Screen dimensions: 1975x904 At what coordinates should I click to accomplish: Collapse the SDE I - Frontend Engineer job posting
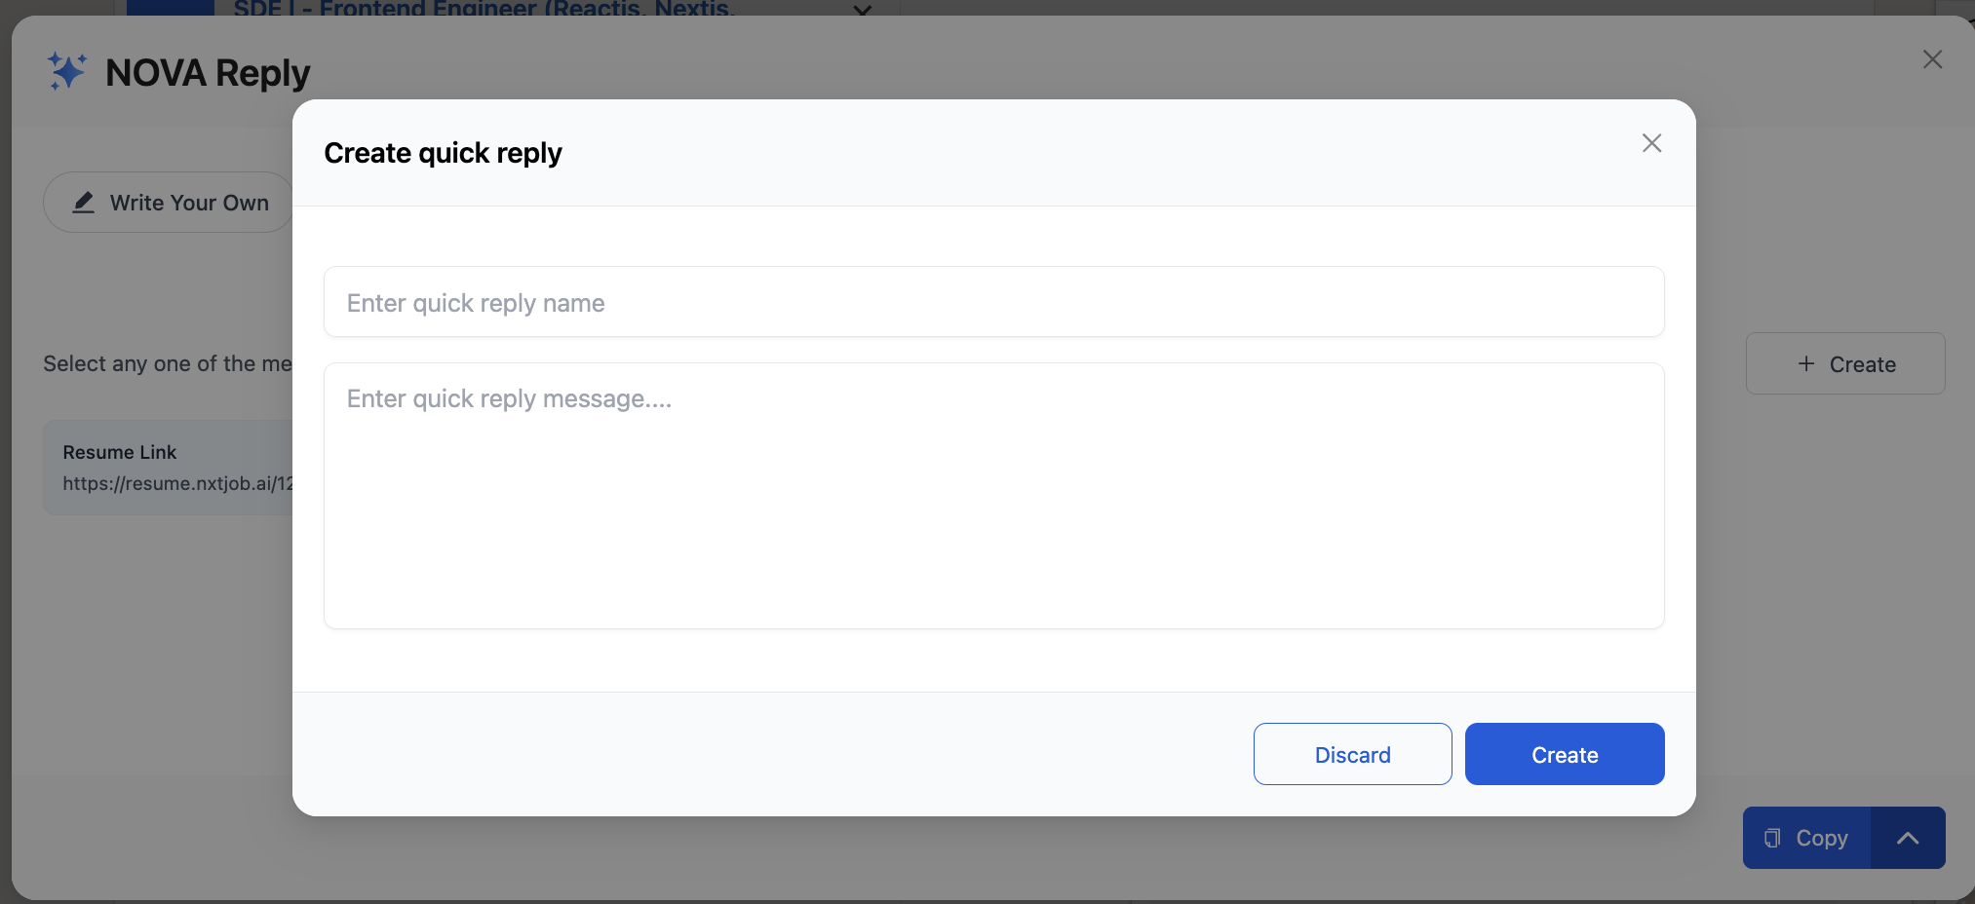click(862, 11)
